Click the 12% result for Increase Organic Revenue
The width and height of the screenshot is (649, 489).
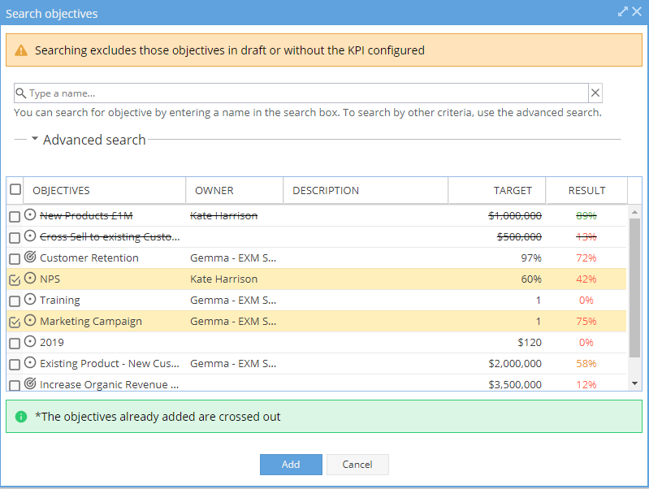point(586,385)
